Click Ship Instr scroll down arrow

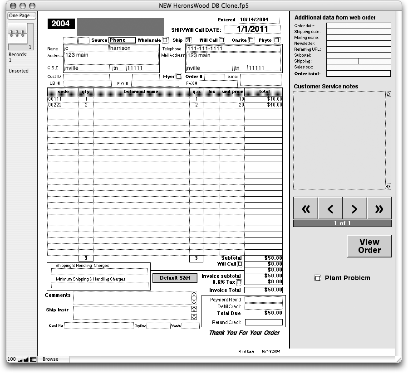[194, 317]
